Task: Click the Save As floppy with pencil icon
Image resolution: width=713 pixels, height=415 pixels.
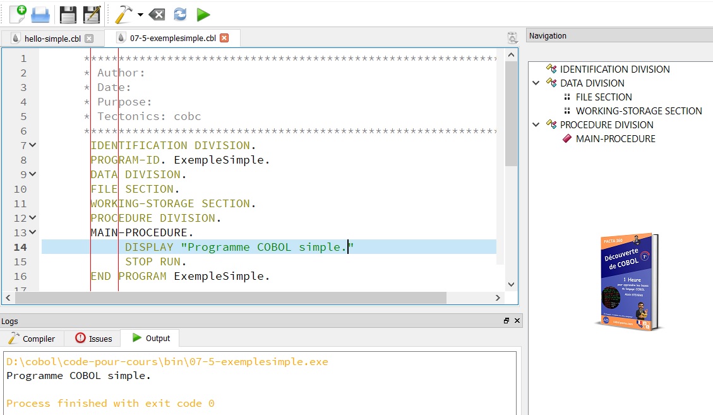Action: pyautogui.click(x=92, y=15)
